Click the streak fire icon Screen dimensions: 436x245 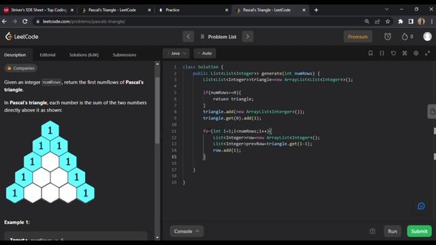405,37
